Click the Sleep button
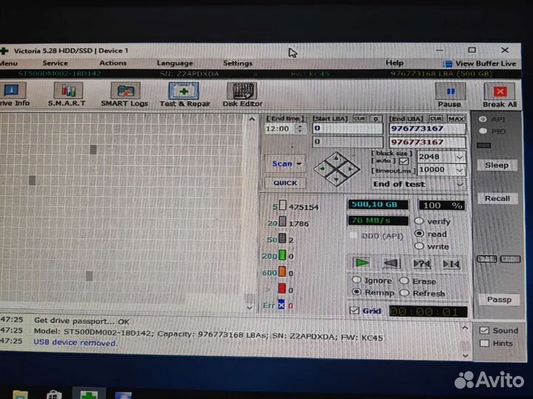Screen dimensions: 533x399 point(497,166)
